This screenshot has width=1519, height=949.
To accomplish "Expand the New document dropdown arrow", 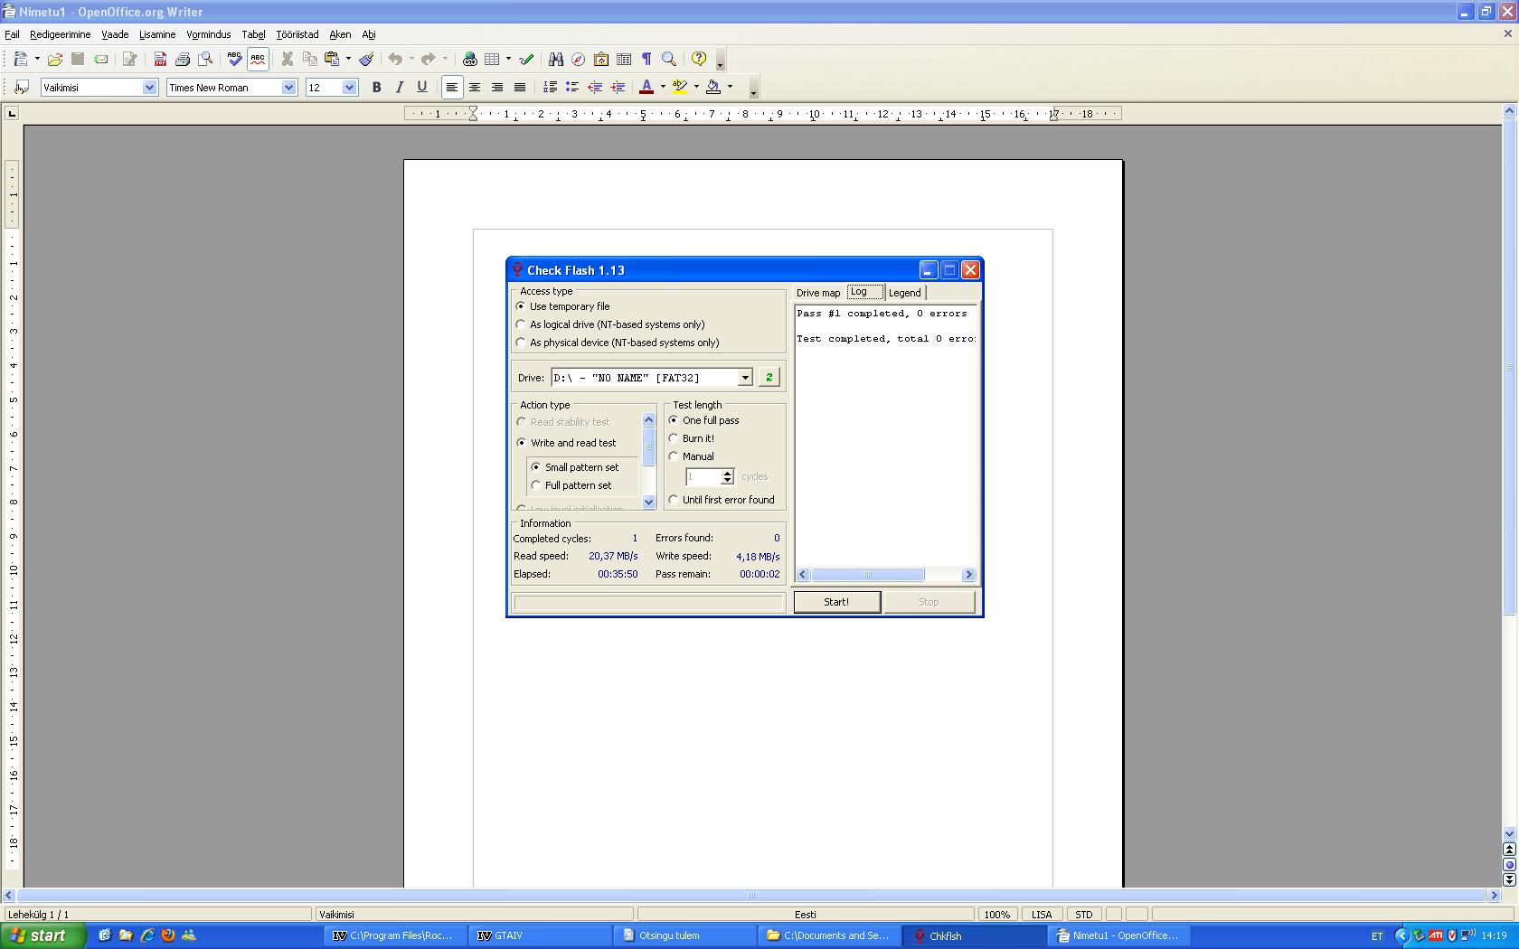I will click(37, 60).
